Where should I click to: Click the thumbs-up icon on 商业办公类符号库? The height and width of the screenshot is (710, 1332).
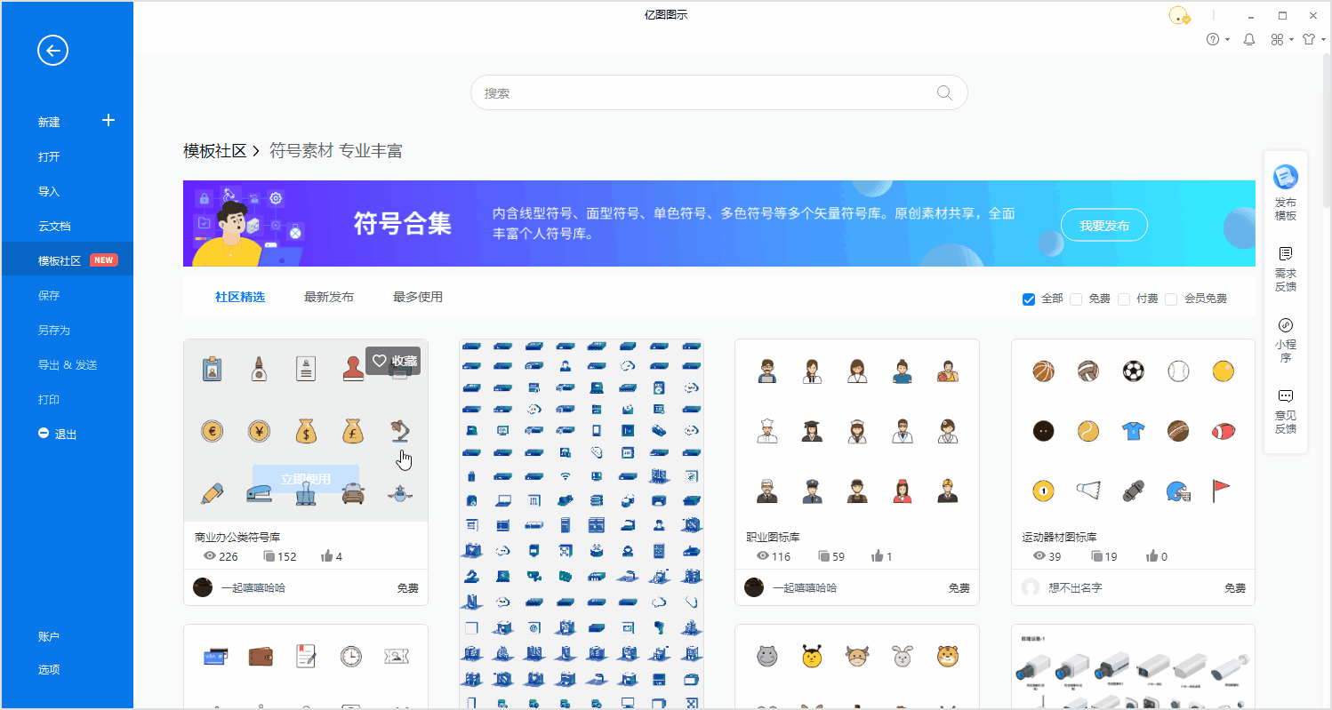(326, 556)
